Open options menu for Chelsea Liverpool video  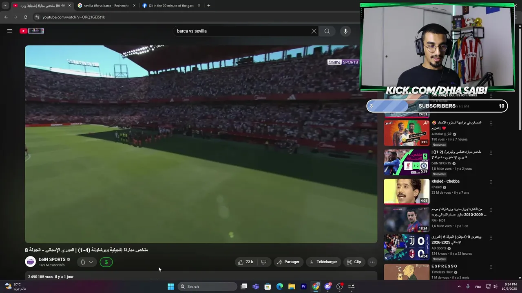491,153
